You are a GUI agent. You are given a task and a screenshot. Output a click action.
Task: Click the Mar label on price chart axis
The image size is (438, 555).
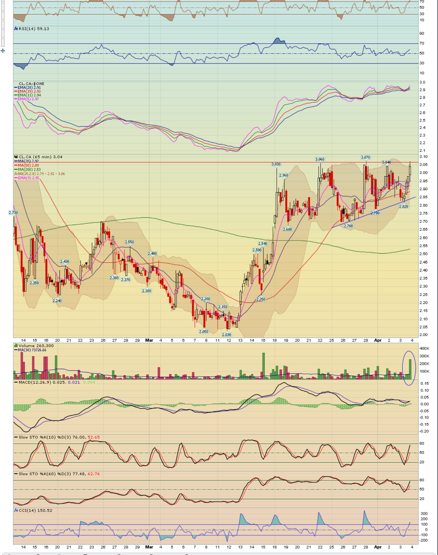[149, 340]
